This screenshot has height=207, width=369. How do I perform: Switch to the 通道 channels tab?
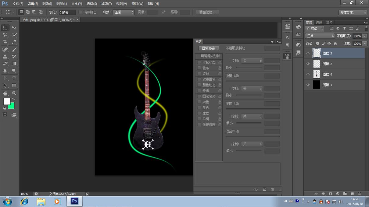click(x=319, y=23)
